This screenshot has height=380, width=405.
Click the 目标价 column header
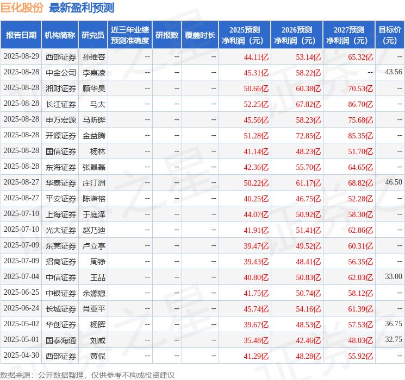[390, 35]
